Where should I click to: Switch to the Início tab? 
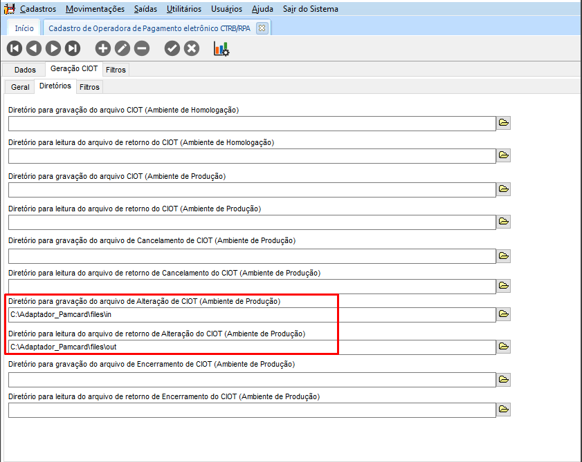(24, 28)
